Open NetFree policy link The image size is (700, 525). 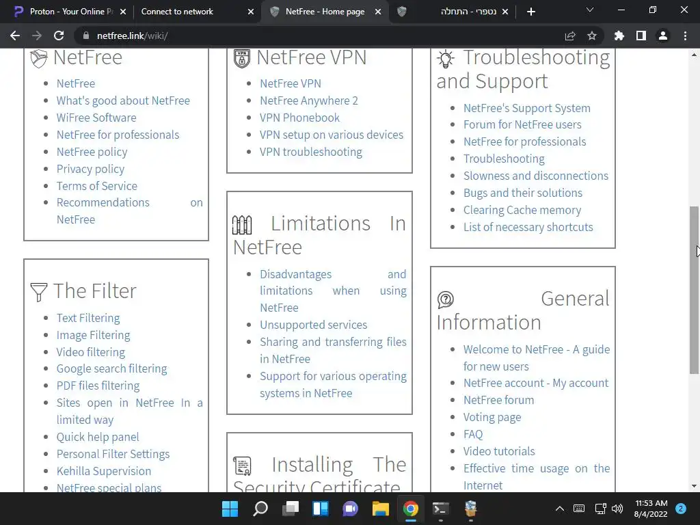tap(92, 152)
